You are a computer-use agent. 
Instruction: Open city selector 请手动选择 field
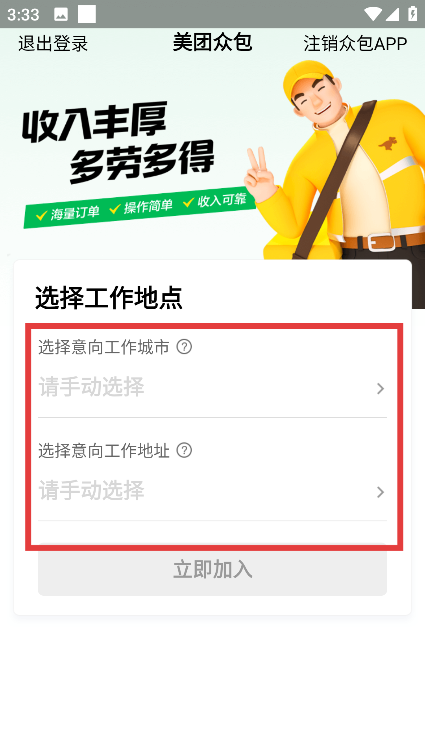tap(213, 388)
